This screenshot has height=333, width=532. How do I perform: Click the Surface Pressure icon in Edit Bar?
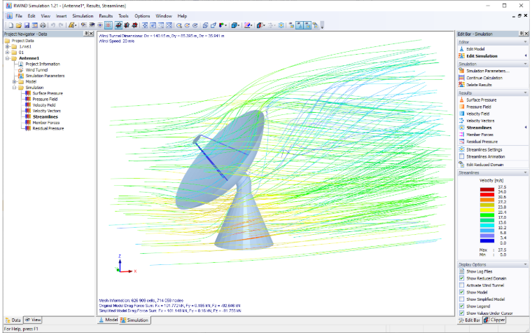tap(461, 100)
